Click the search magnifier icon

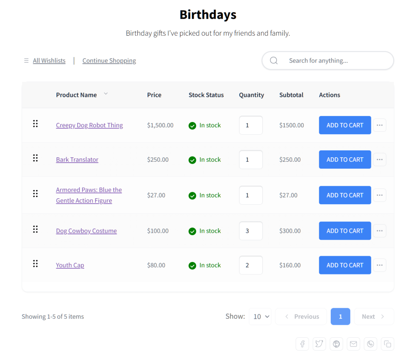pos(273,60)
